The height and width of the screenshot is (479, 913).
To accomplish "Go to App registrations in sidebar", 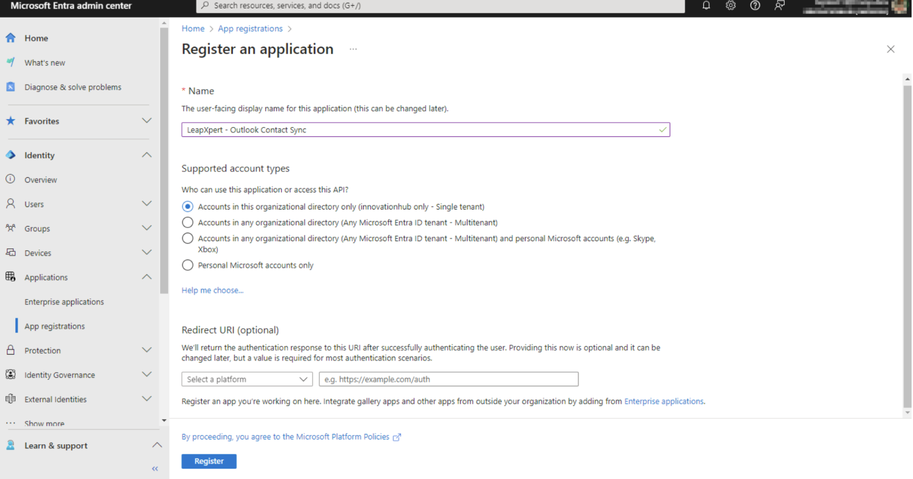I will [54, 326].
